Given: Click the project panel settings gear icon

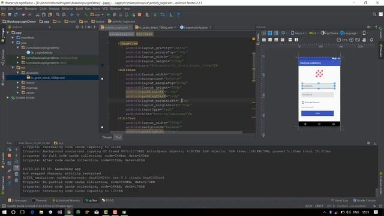Looking at the screenshot, I should coord(89,27).
